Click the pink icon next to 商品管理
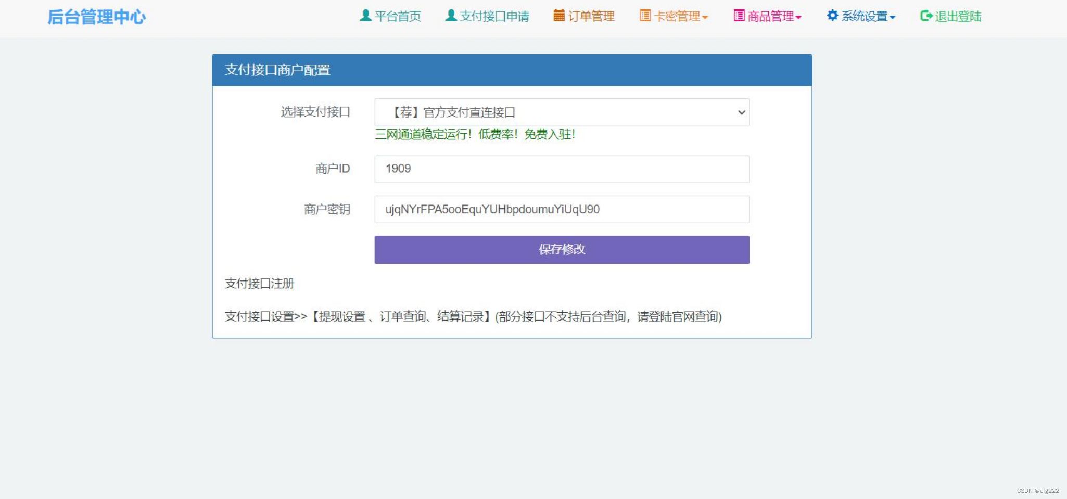 click(x=739, y=16)
